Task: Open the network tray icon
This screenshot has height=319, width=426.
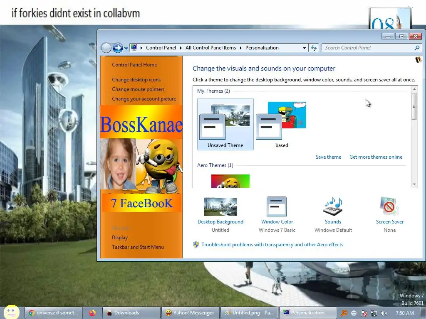Action: click(374, 313)
